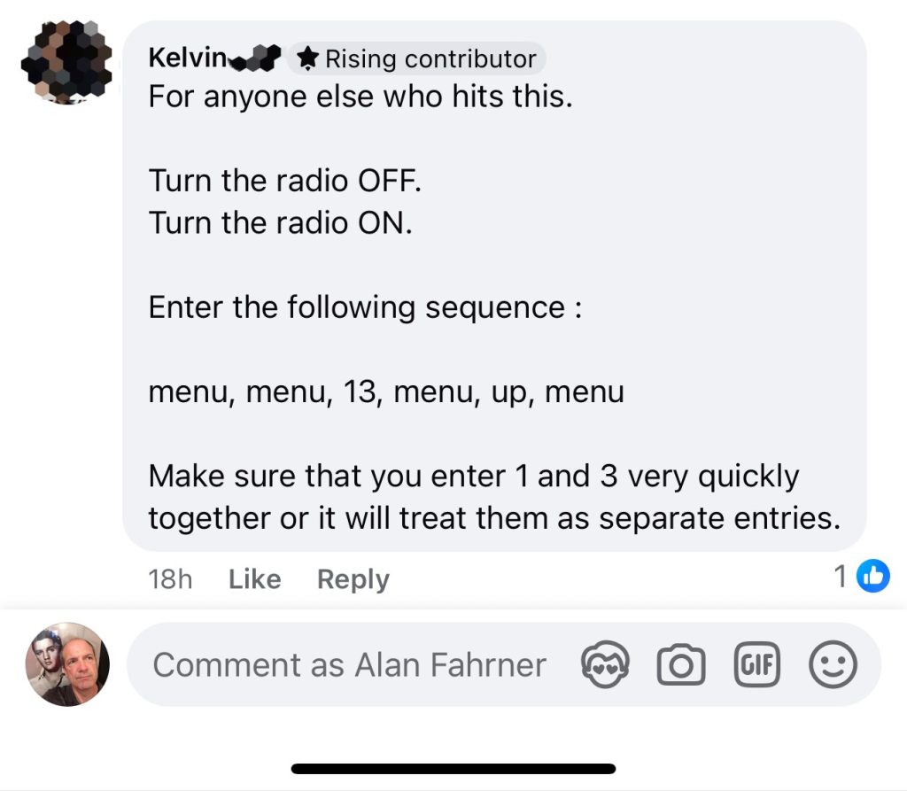Tap the home indicator bar at bottom

[453, 768]
